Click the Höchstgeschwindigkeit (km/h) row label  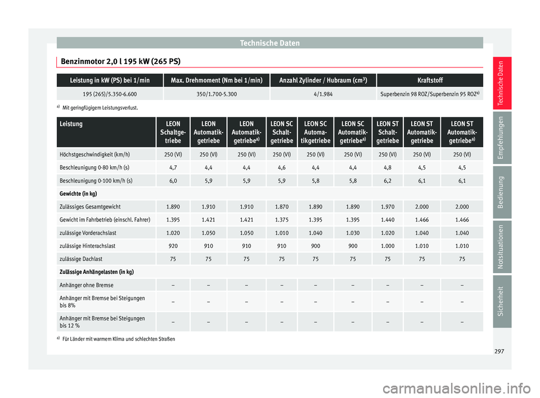pos(94,155)
